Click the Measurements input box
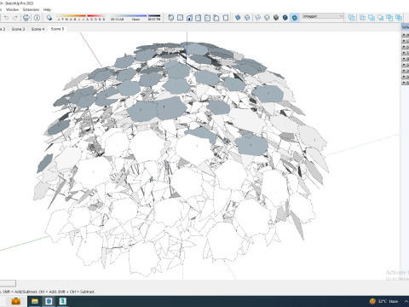Image resolution: width=409 pixels, height=307 pixels. point(8,283)
